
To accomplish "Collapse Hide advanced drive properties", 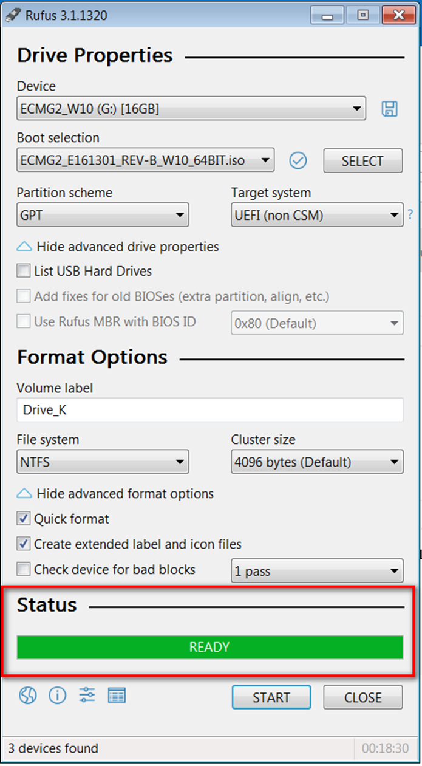I will click(118, 247).
